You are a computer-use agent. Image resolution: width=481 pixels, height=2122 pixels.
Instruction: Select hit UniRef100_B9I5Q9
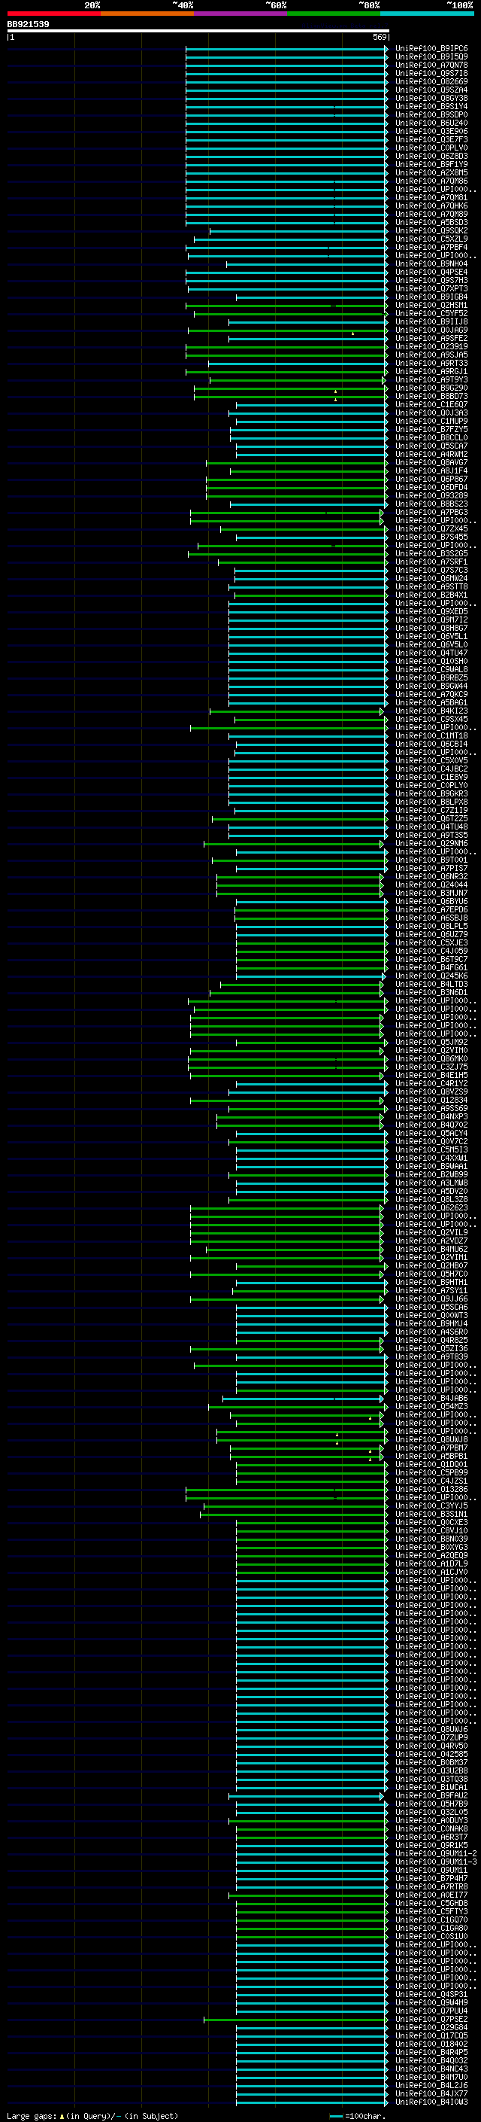point(431,57)
